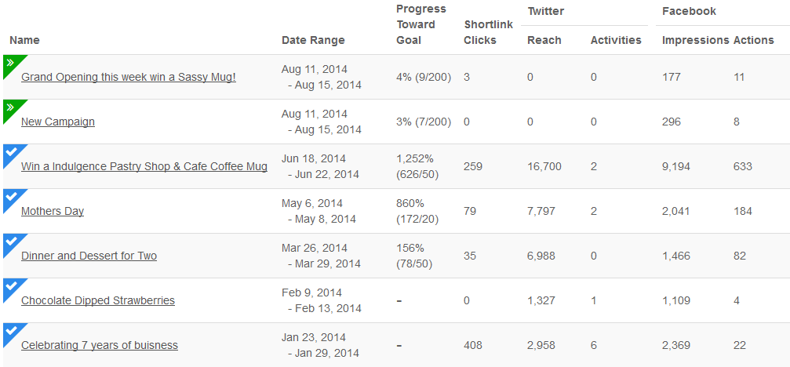Open Win a Indulgence Pastry Shop campaign
790x367 pixels.
(x=144, y=166)
